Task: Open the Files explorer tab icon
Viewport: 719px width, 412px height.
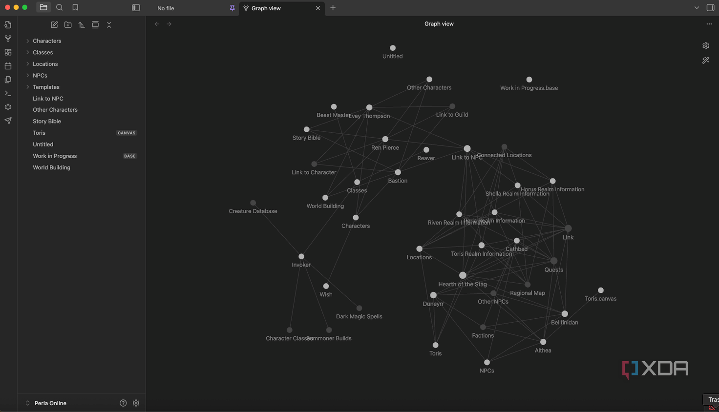Action: click(x=43, y=7)
